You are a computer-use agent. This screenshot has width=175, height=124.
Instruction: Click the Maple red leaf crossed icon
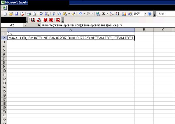51,20
